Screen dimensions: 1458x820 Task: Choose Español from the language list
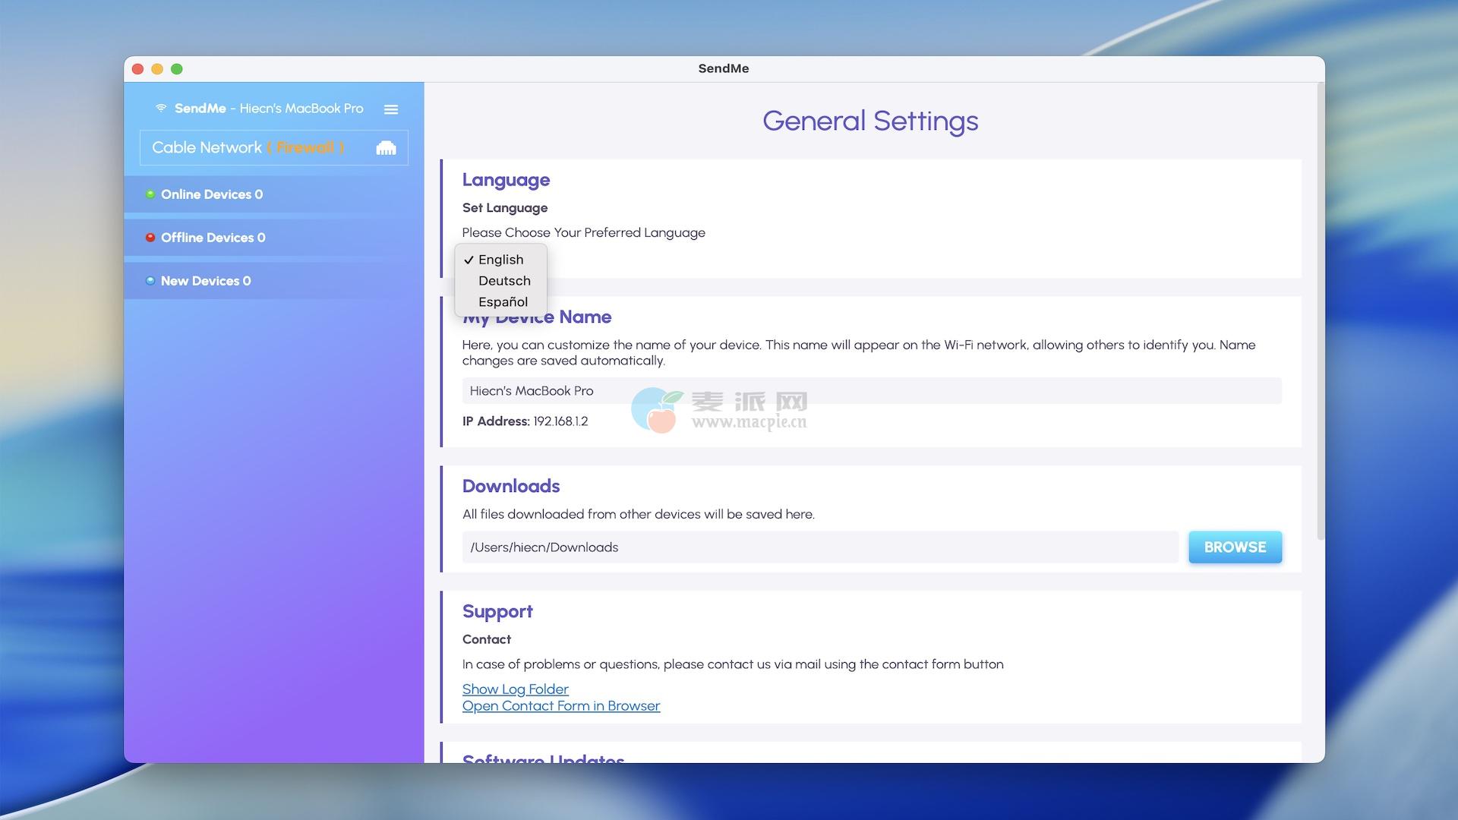503,302
